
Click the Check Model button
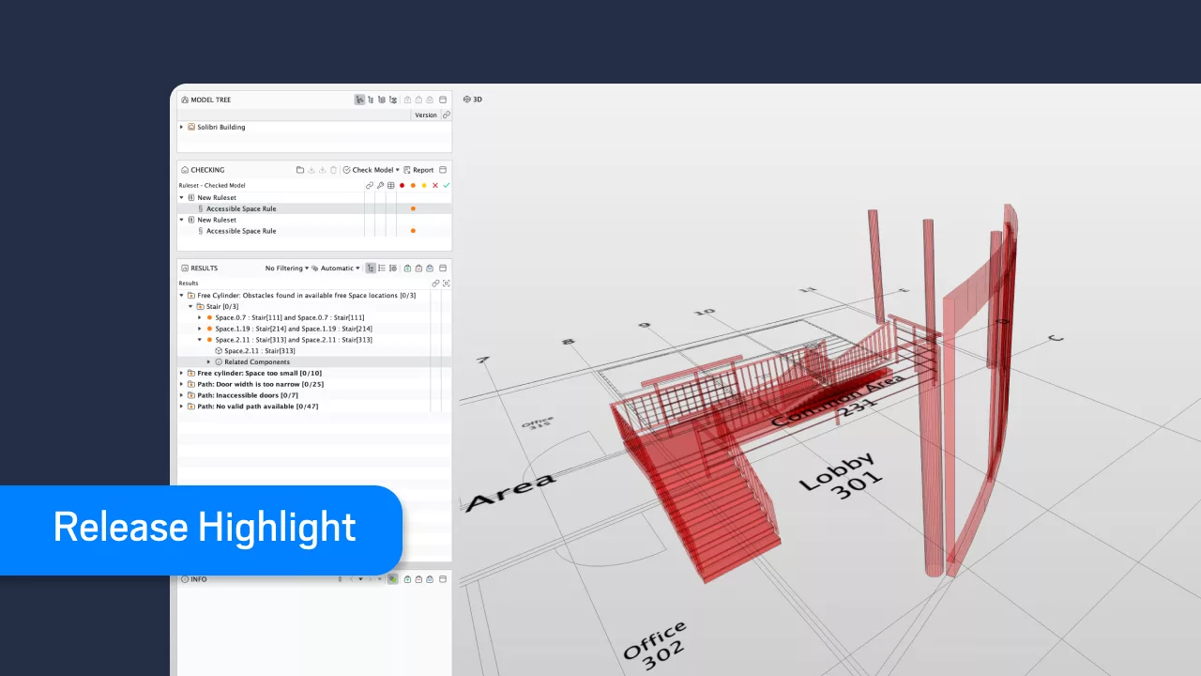pos(371,170)
